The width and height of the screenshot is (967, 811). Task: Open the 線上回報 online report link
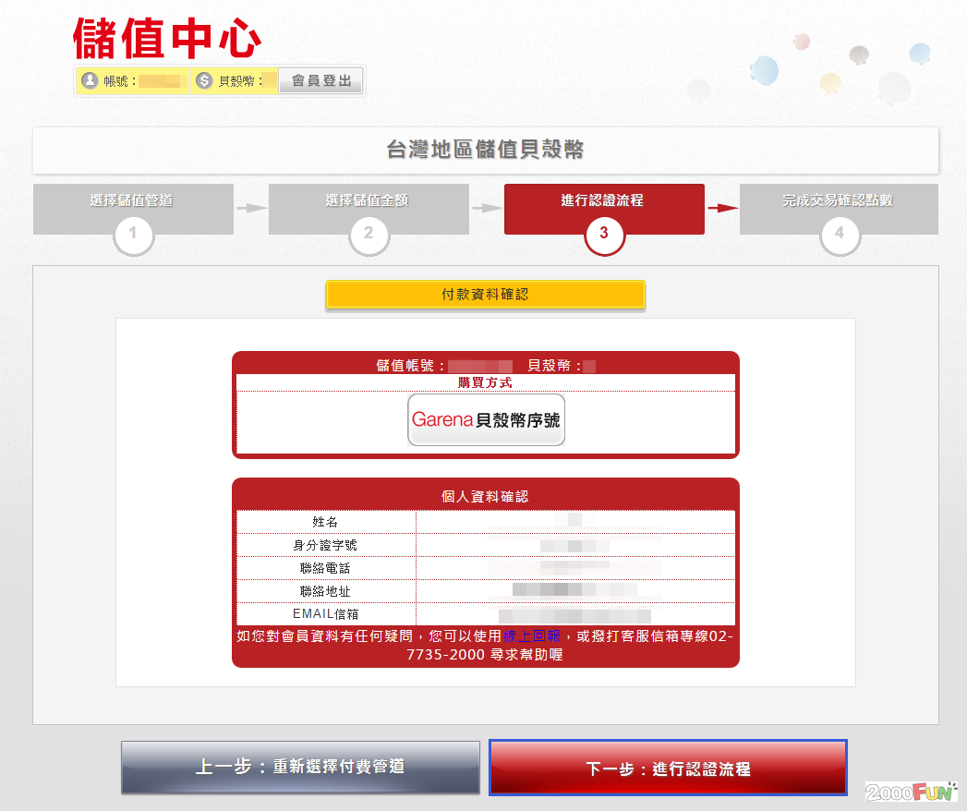click(x=531, y=635)
